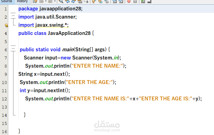The image size is (214, 135).
Task: Click the underlined 'javax.swing.*;' import
Action: [x=52, y=25]
